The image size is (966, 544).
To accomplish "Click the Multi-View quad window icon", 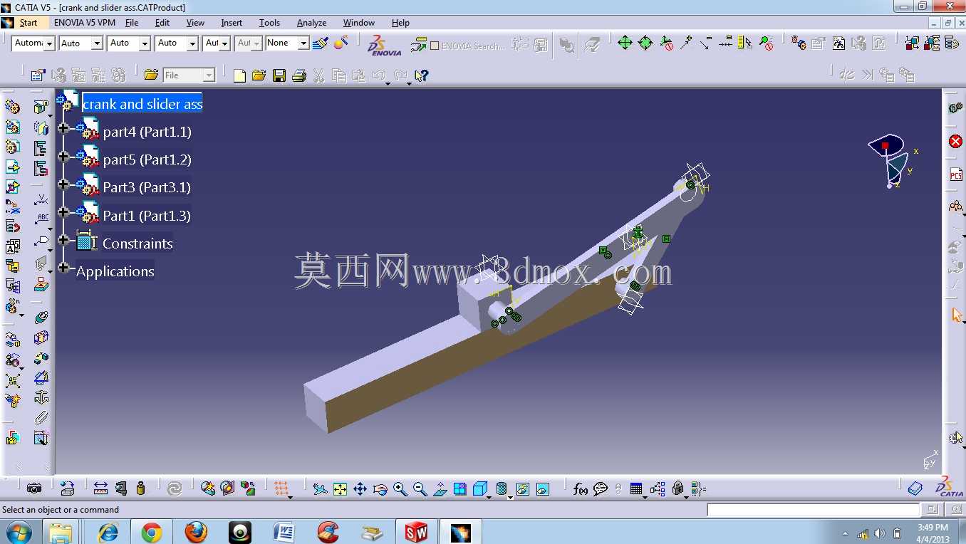I will pyautogui.click(x=459, y=488).
